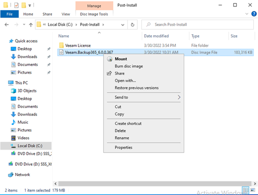The width and height of the screenshot is (258, 195).
Task: Click the Back navigation arrow
Action: click(x=7, y=25)
